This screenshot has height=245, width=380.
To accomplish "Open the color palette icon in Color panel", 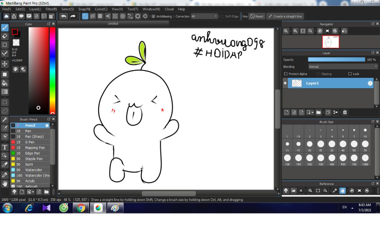I will point(16,69).
